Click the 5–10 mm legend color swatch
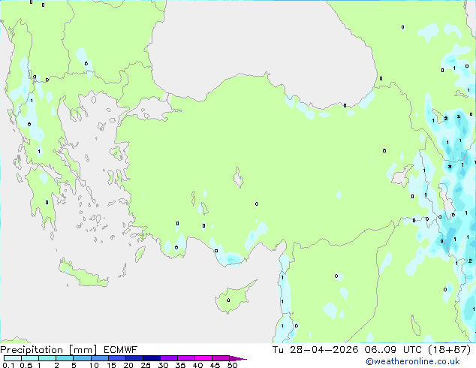Image resolution: width=476 pixels, height=368 pixels. 82,358
